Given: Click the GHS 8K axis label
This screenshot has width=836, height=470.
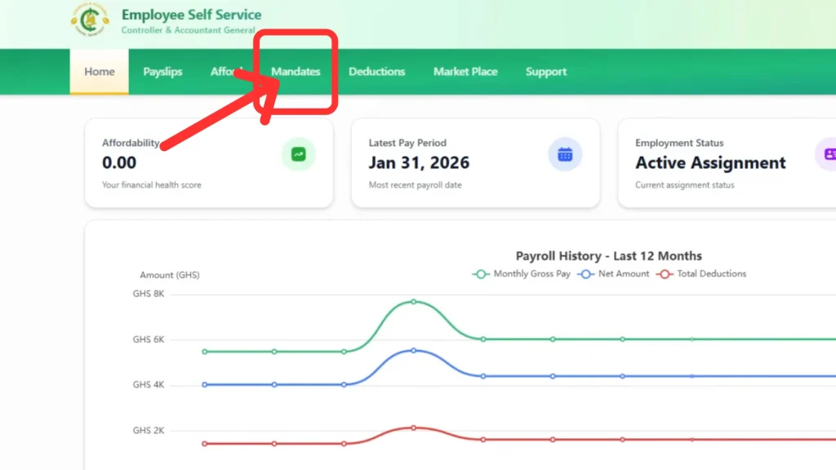Looking at the screenshot, I should pos(149,294).
